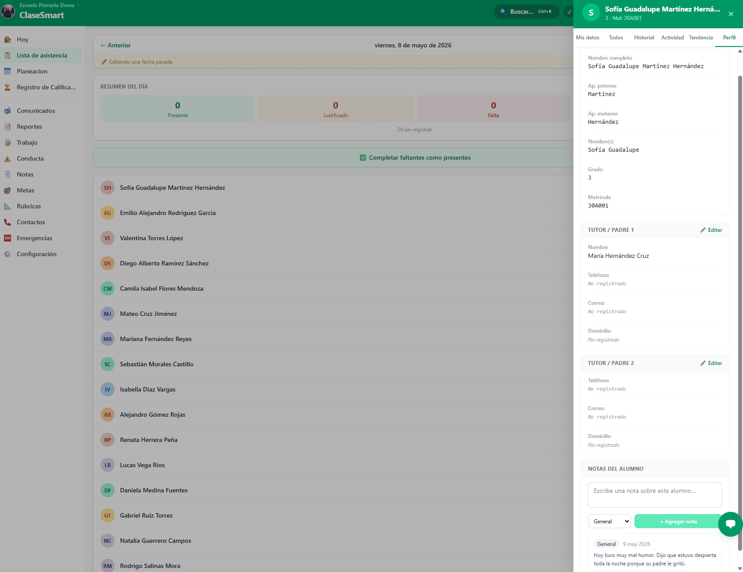Click the date viernes, 8 de mayo de 2026
Image resolution: width=743 pixels, height=572 pixels.
(413, 45)
